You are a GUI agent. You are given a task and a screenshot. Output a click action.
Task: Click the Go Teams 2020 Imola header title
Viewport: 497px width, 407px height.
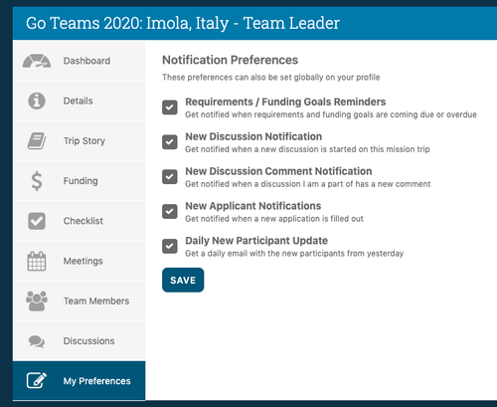click(x=183, y=23)
